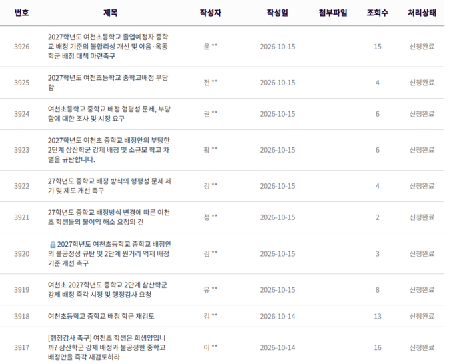The image size is (467, 364).
Task: Click the 처리상태 column header
Action: tap(422, 13)
